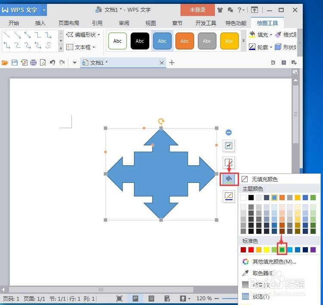
Task: Switch to outline view status icon
Action: coord(152,299)
